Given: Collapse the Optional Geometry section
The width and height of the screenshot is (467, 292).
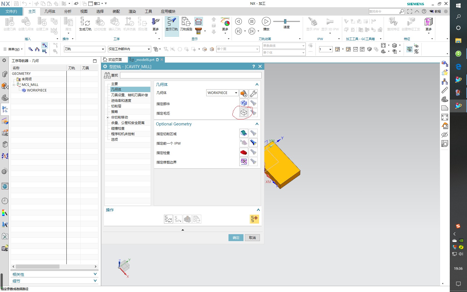Looking at the screenshot, I should click(x=257, y=124).
